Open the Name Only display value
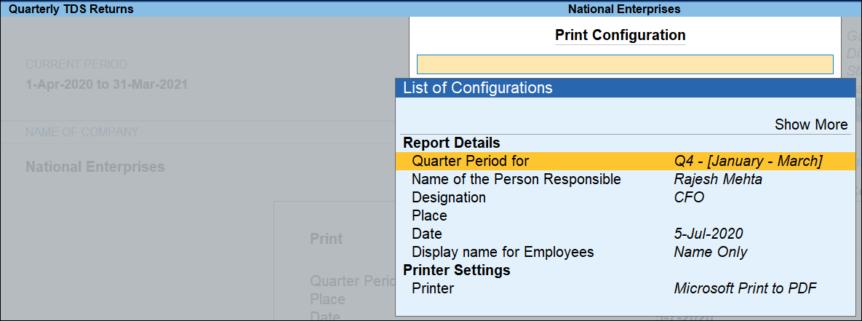The width and height of the screenshot is (862, 321). 711,252
